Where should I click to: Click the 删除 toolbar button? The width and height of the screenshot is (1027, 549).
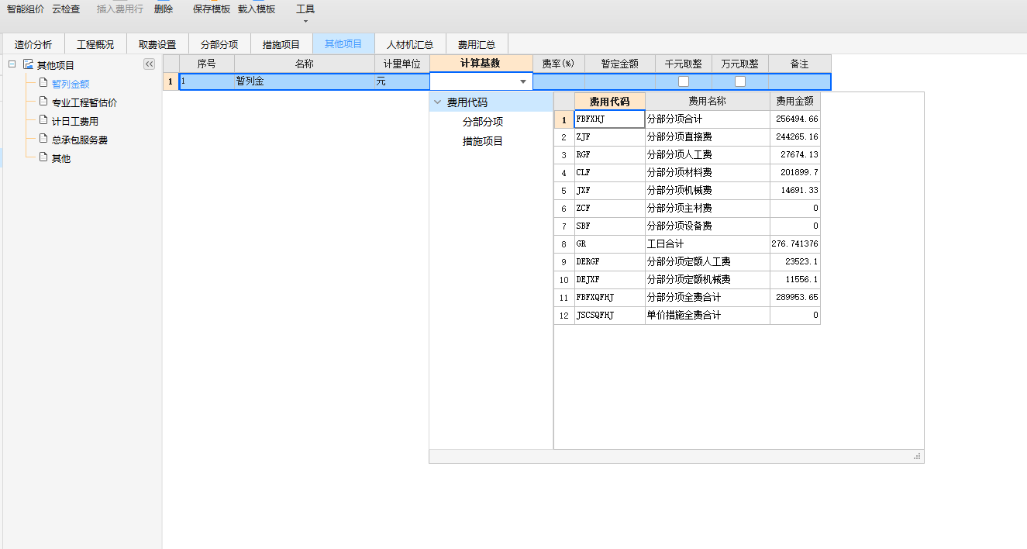[x=164, y=9]
